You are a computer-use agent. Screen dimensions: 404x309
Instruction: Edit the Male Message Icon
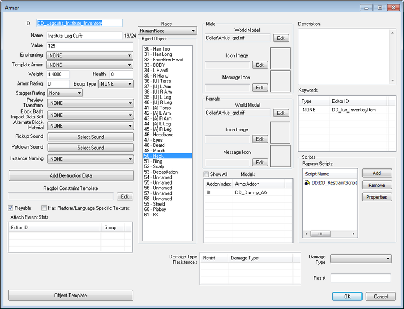[260, 88]
